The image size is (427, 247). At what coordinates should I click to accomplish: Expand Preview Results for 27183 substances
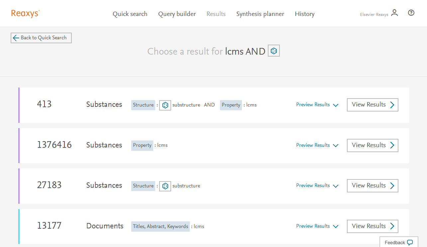(317, 186)
